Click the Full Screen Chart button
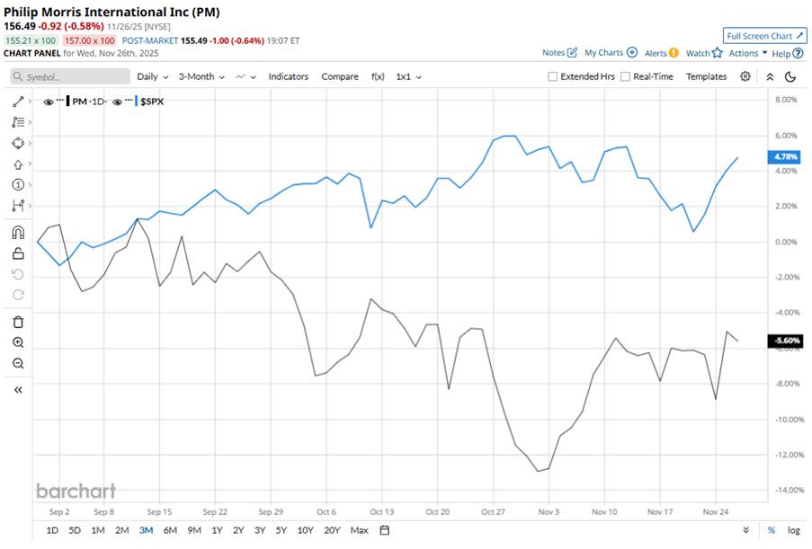 pos(763,36)
